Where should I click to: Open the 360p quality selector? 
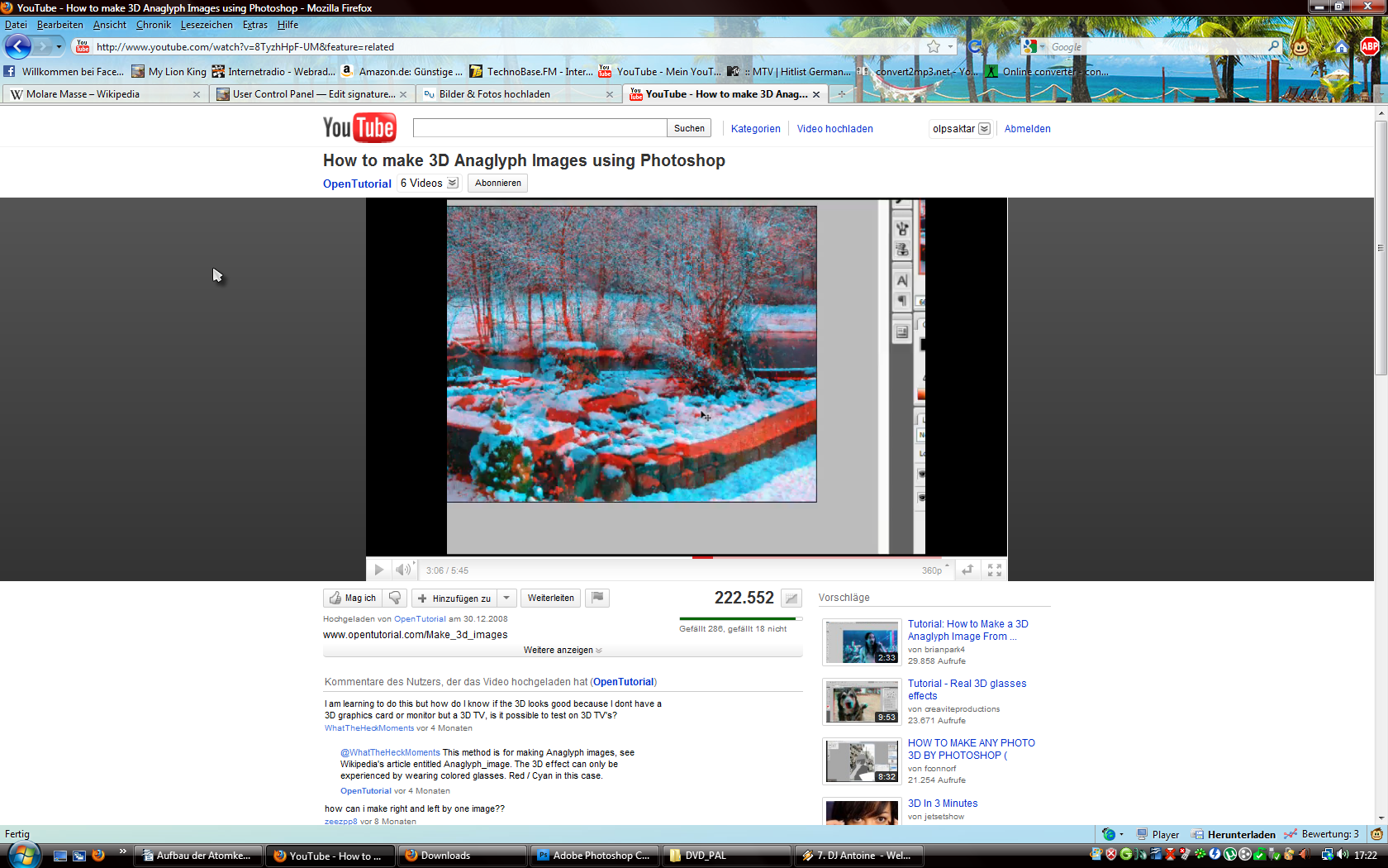[x=934, y=570]
